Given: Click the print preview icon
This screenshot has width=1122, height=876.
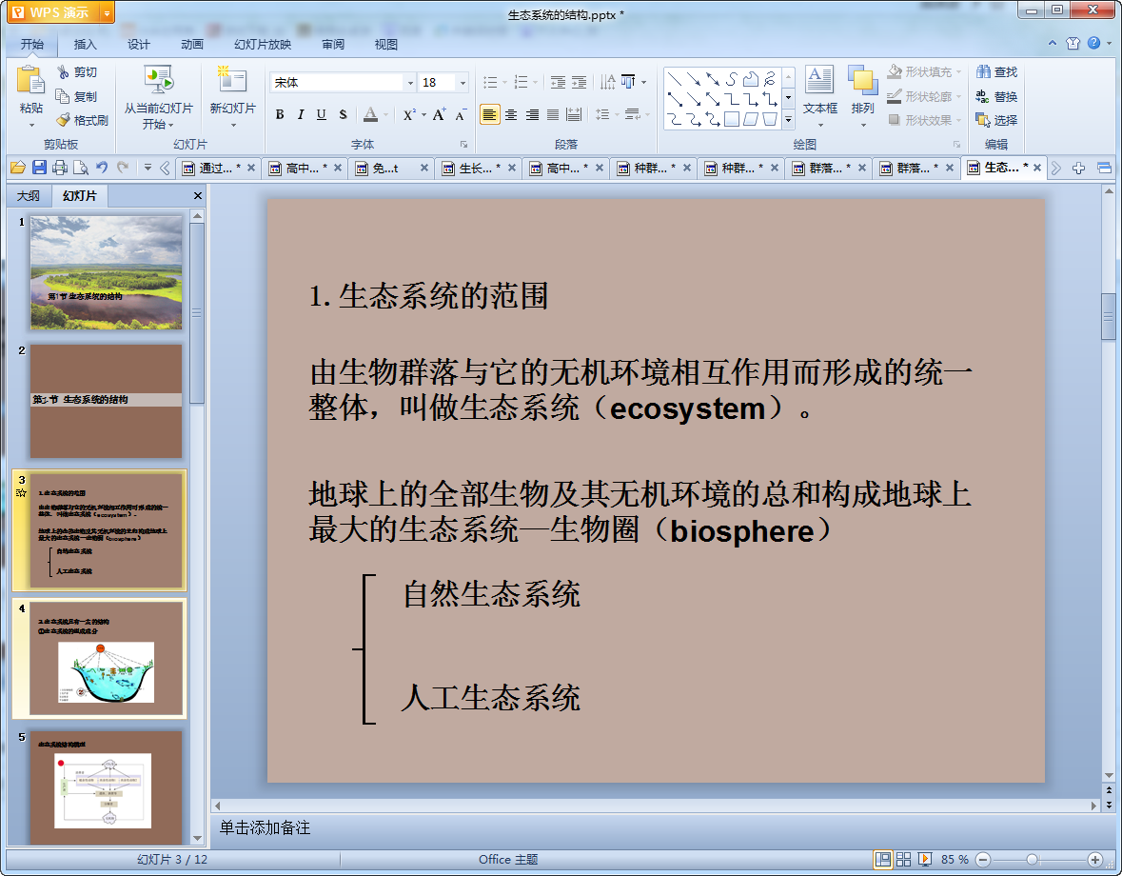Looking at the screenshot, I should point(81,168).
